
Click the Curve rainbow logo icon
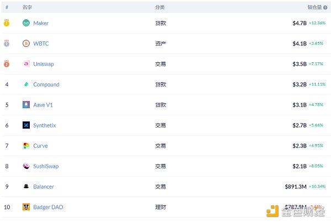(26, 146)
